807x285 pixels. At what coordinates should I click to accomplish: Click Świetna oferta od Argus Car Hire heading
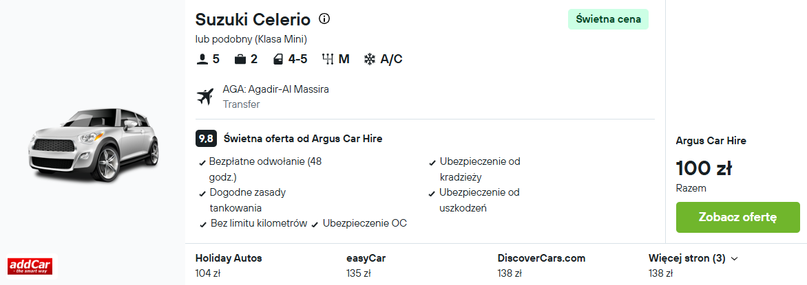pos(303,139)
